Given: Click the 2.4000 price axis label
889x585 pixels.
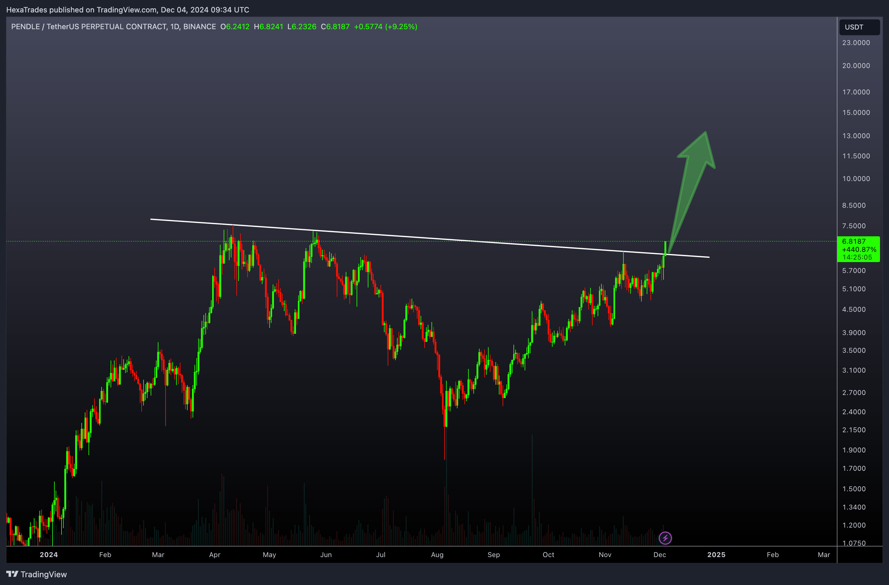Looking at the screenshot, I should (854, 412).
